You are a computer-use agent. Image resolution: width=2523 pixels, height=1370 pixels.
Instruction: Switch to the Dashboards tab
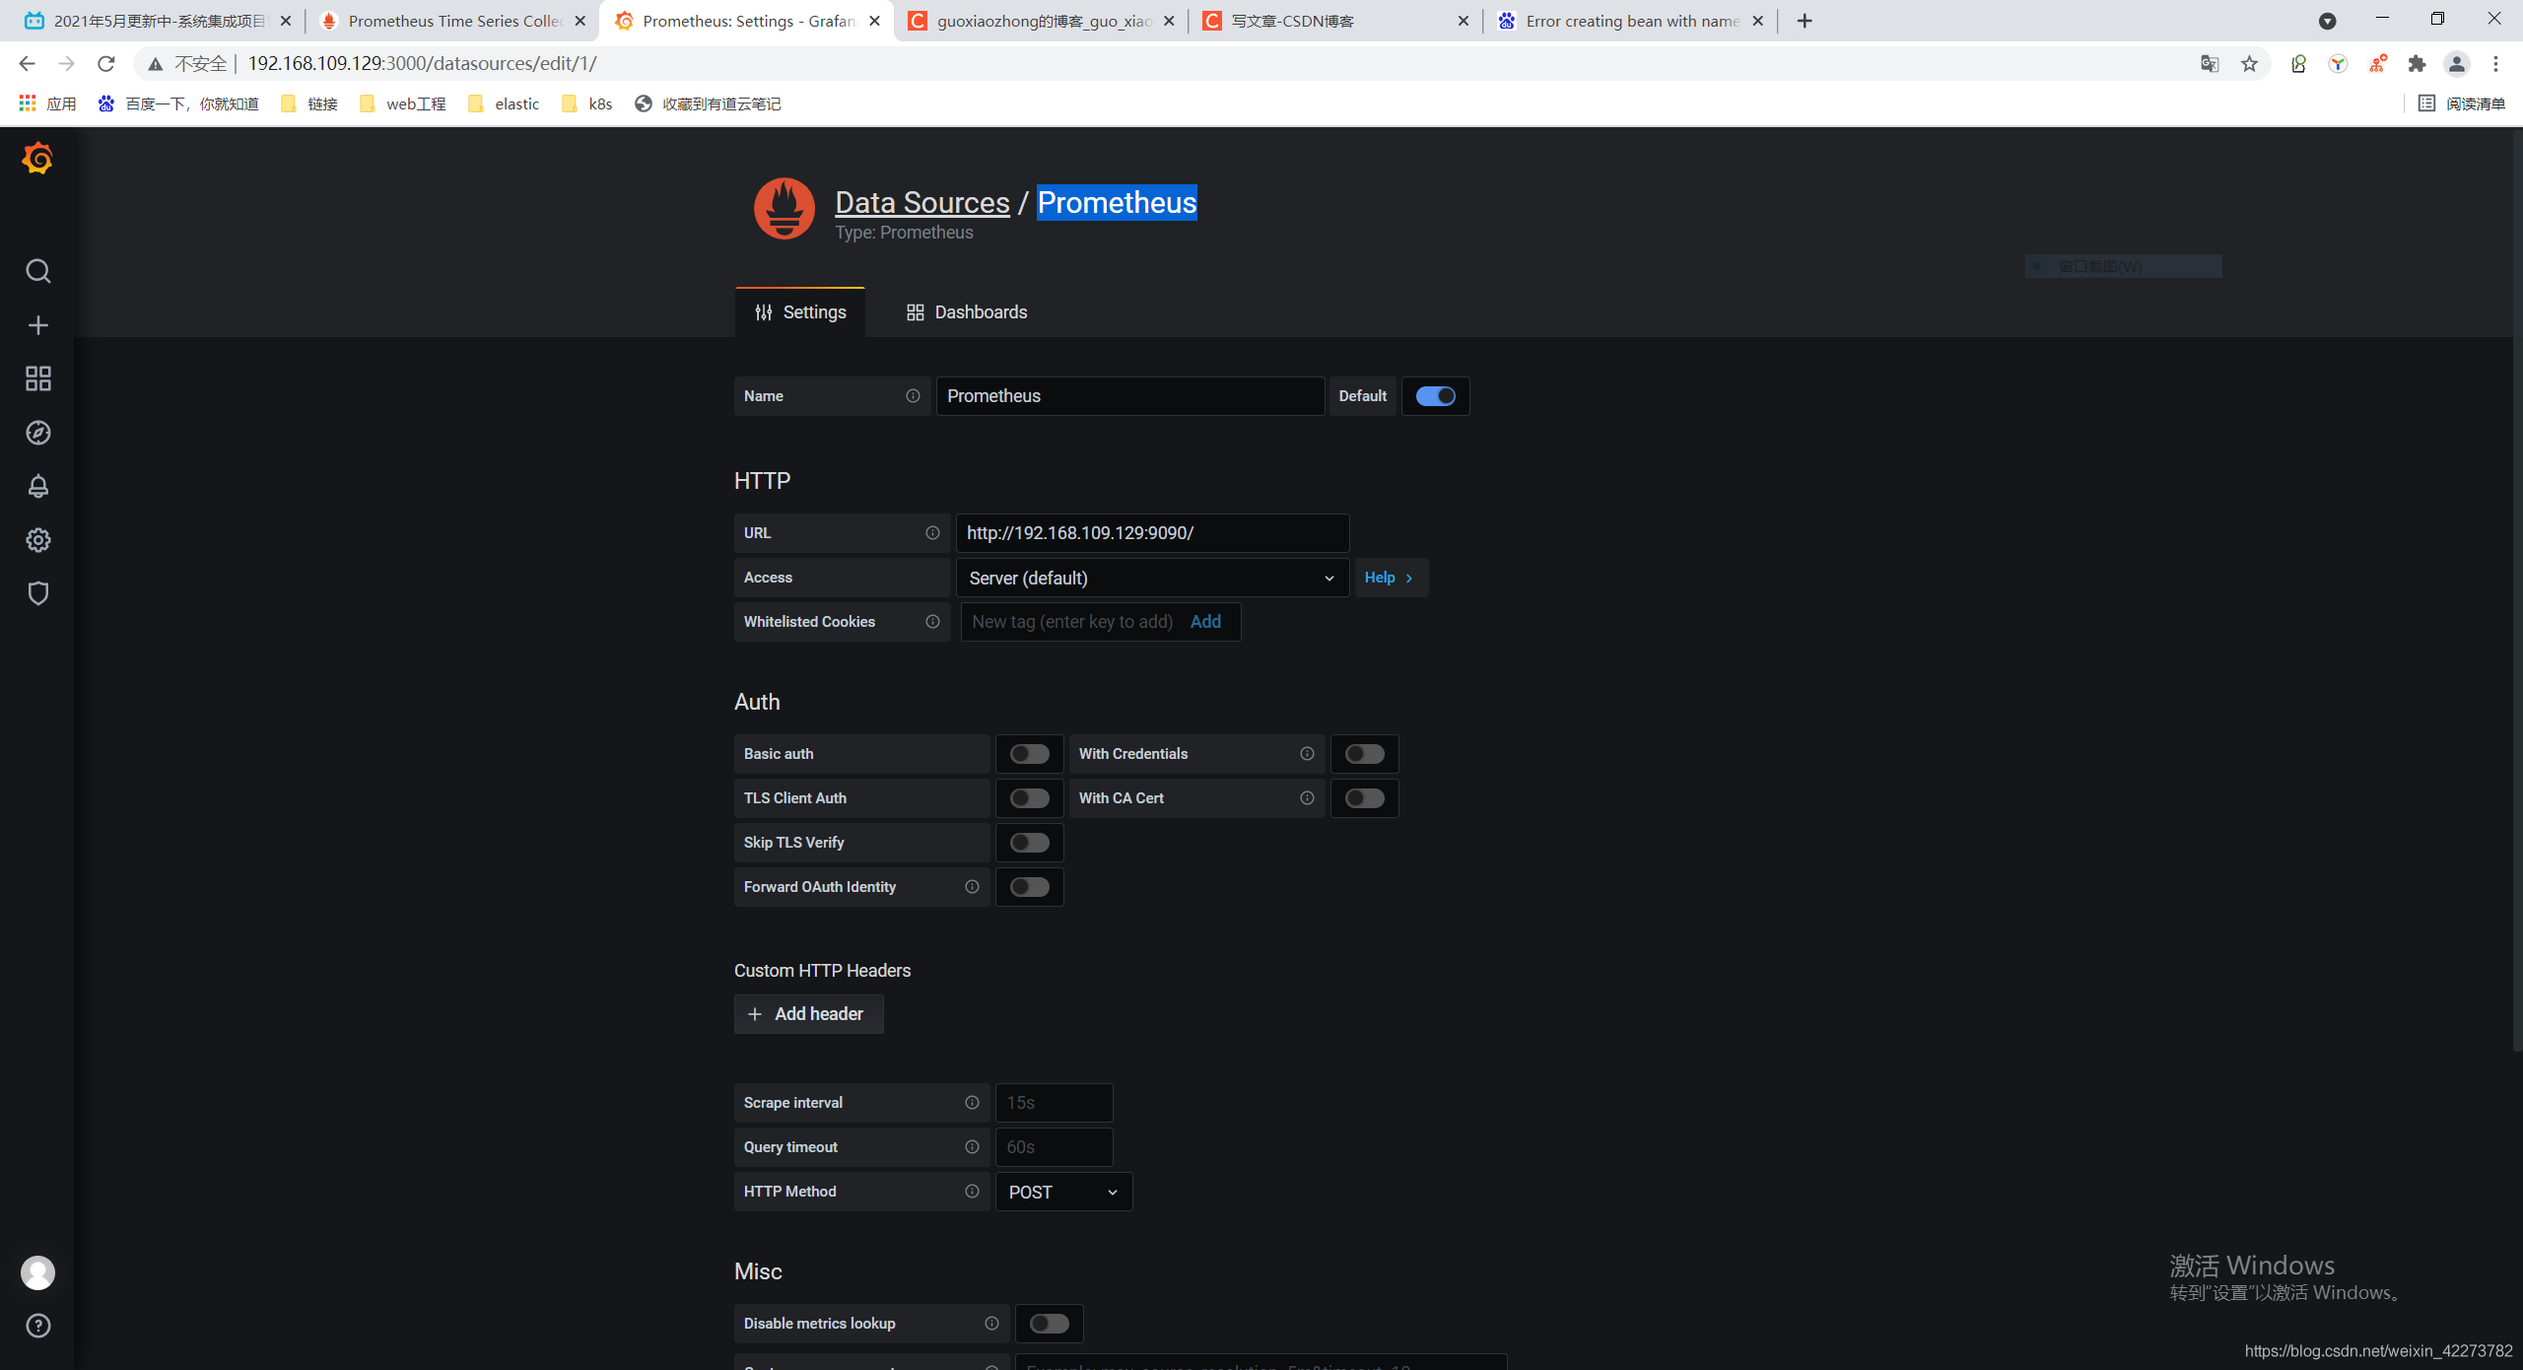pos(967,312)
